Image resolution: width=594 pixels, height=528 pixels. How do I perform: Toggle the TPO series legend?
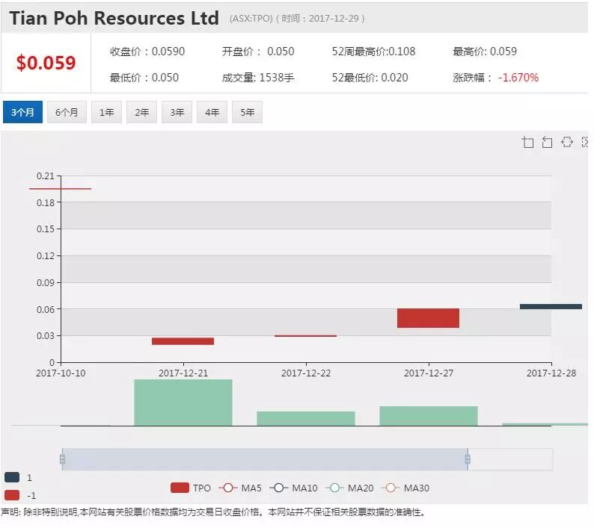coord(191,488)
